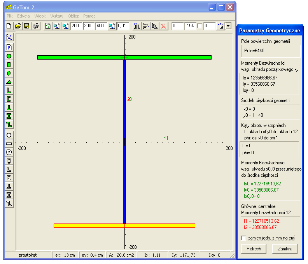
Task: Click the New file icon
Action: tap(9, 26)
